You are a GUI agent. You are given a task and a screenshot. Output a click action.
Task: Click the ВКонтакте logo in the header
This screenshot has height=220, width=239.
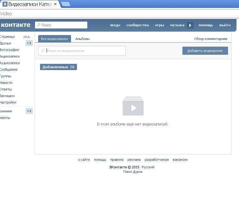[15, 25]
